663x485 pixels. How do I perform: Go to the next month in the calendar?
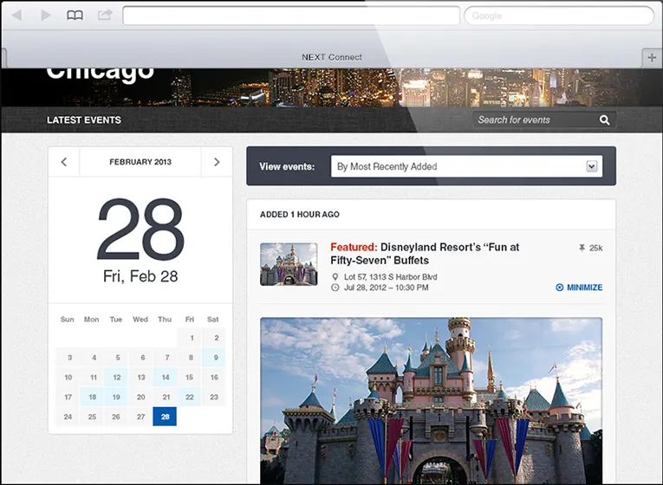[x=217, y=162]
